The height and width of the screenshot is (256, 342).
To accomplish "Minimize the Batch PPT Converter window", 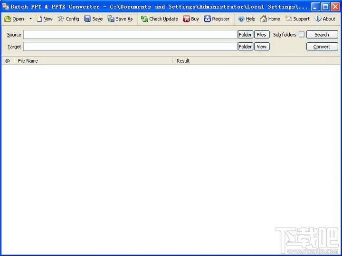I will tap(315, 7).
